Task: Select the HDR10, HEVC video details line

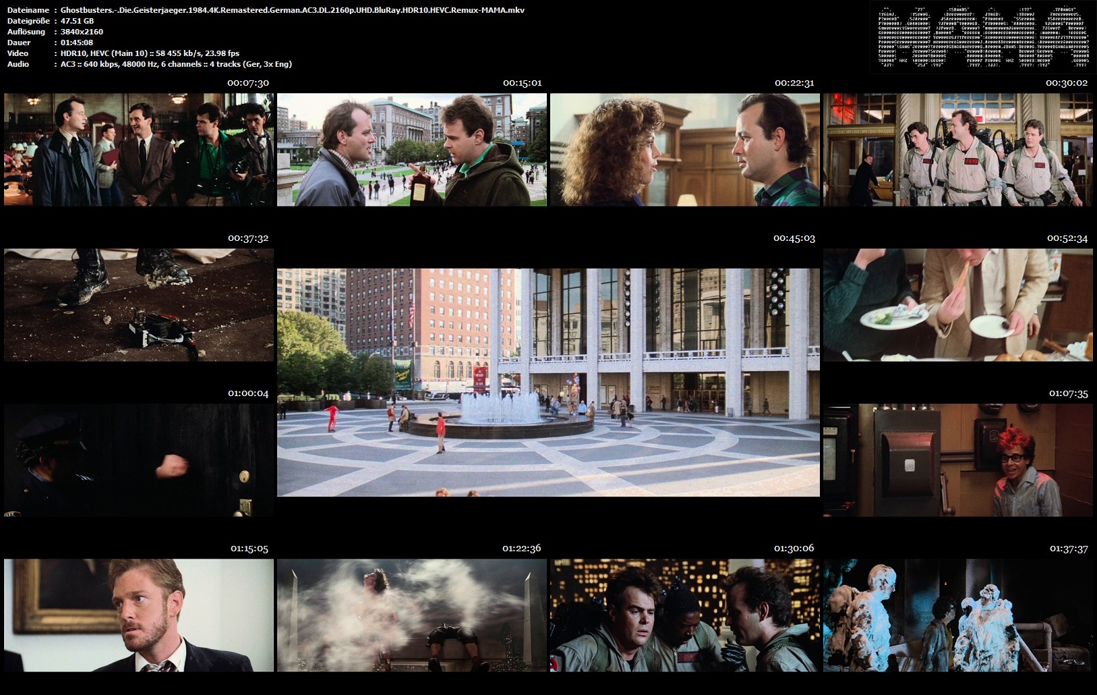Action: coord(150,53)
